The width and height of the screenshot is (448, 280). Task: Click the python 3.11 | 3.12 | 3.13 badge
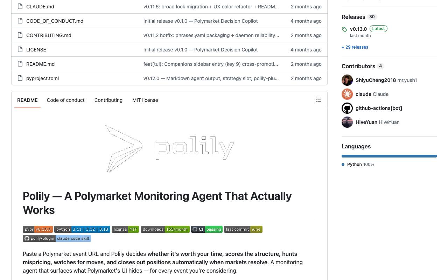point(82,229)
